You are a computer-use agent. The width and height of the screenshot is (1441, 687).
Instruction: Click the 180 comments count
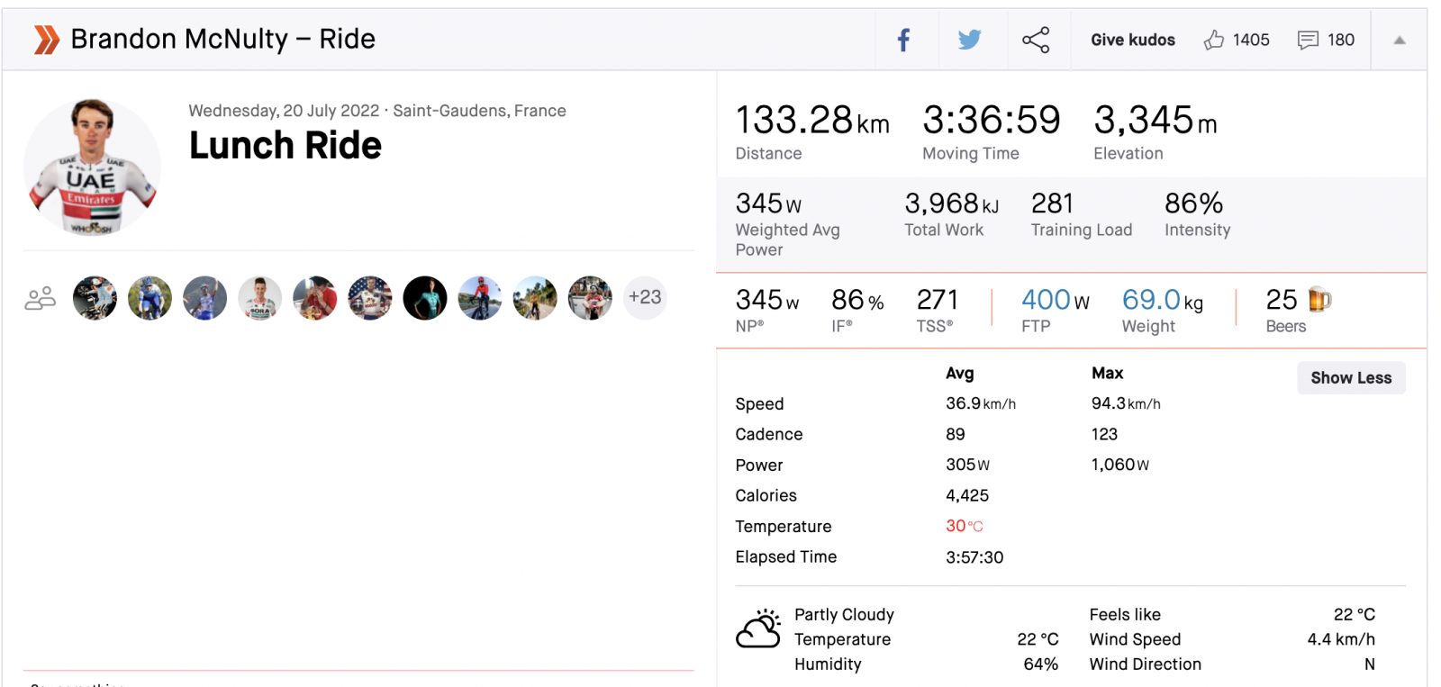(x=1341, y=40)
